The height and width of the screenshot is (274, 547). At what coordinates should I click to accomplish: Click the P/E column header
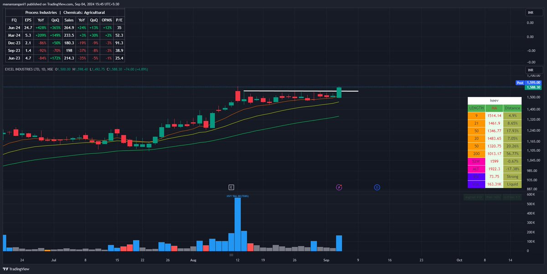click(x=119, y=20)
